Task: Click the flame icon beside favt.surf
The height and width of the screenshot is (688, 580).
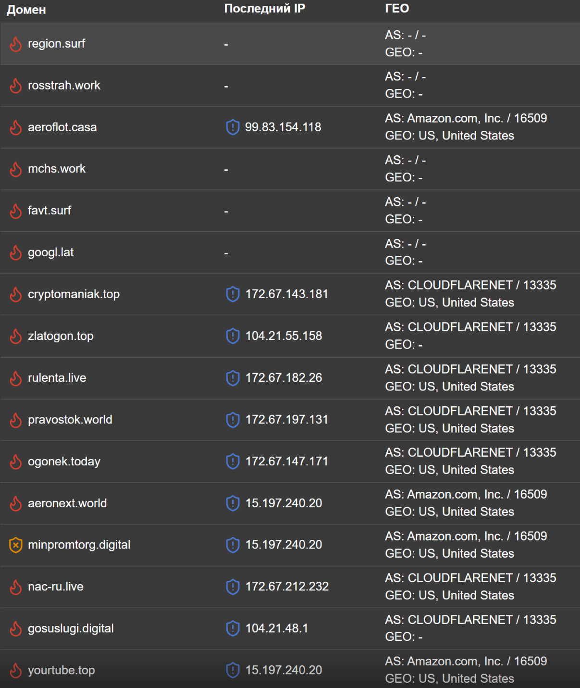Action: [x=16, y=211]
